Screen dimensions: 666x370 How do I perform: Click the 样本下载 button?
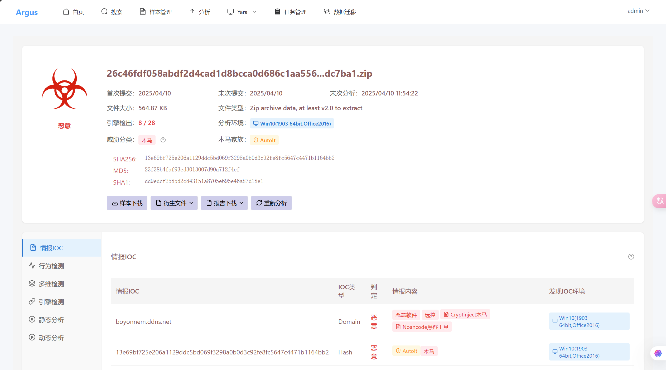click(127, 203)
